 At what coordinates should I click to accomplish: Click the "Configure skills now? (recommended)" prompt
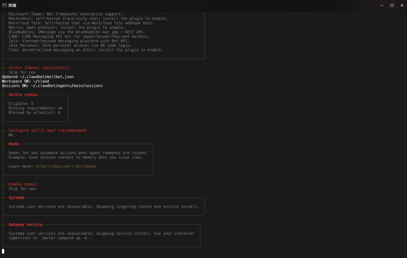pyautogui.click(x=47, y=131)
